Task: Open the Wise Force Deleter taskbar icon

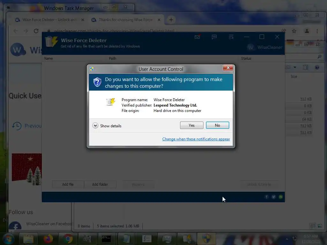Action: (187, 239)
